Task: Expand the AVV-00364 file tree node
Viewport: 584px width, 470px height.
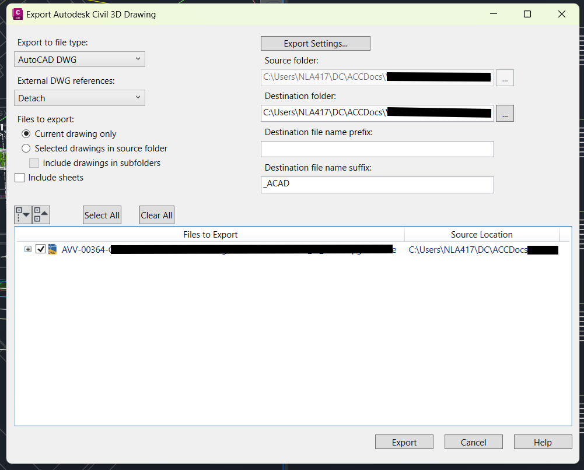Action: 28,249
